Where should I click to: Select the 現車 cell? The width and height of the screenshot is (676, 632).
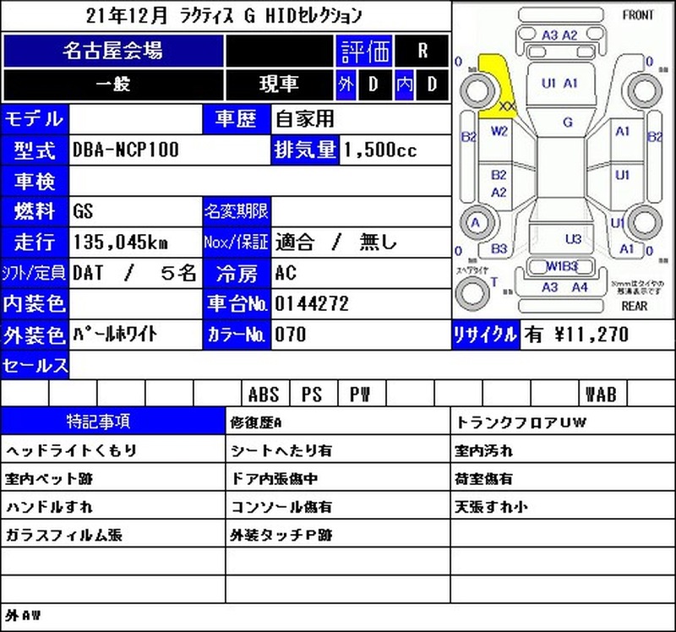(x=279, y=84)
